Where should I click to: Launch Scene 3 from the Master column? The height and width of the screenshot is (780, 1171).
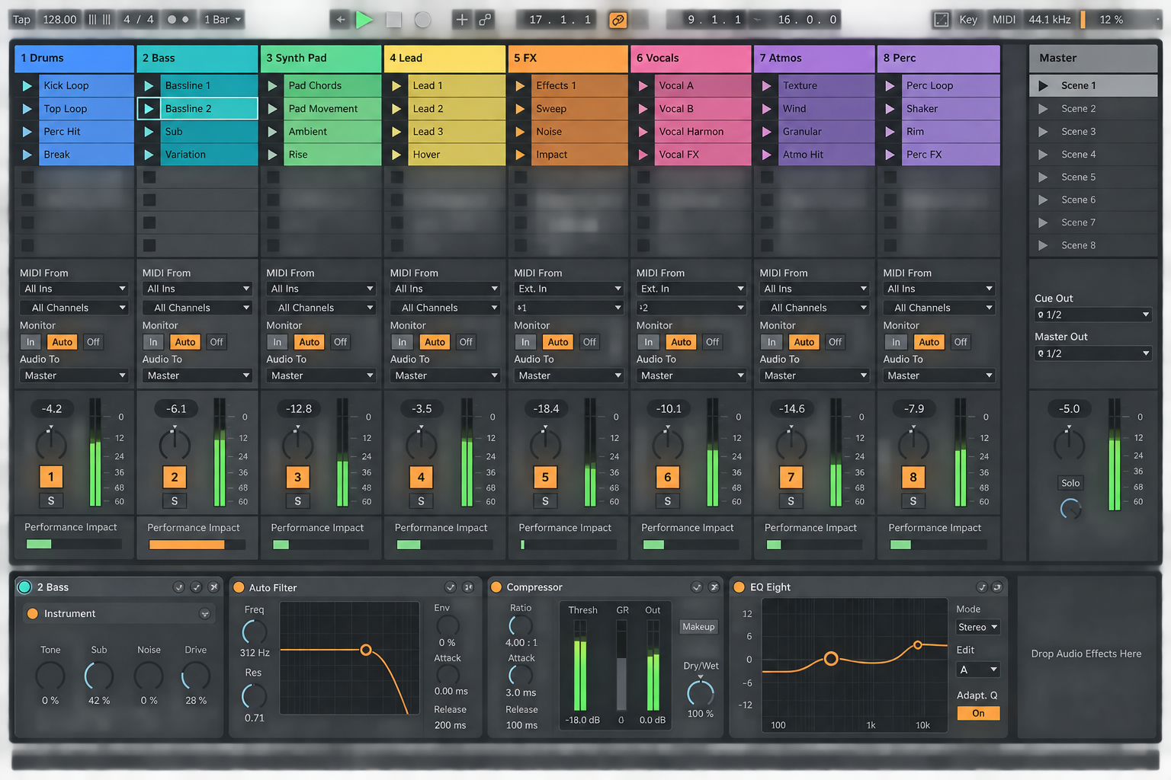1043,132
